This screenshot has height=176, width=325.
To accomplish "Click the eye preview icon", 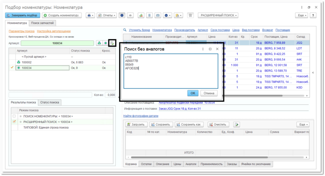I will coord(130,15).
